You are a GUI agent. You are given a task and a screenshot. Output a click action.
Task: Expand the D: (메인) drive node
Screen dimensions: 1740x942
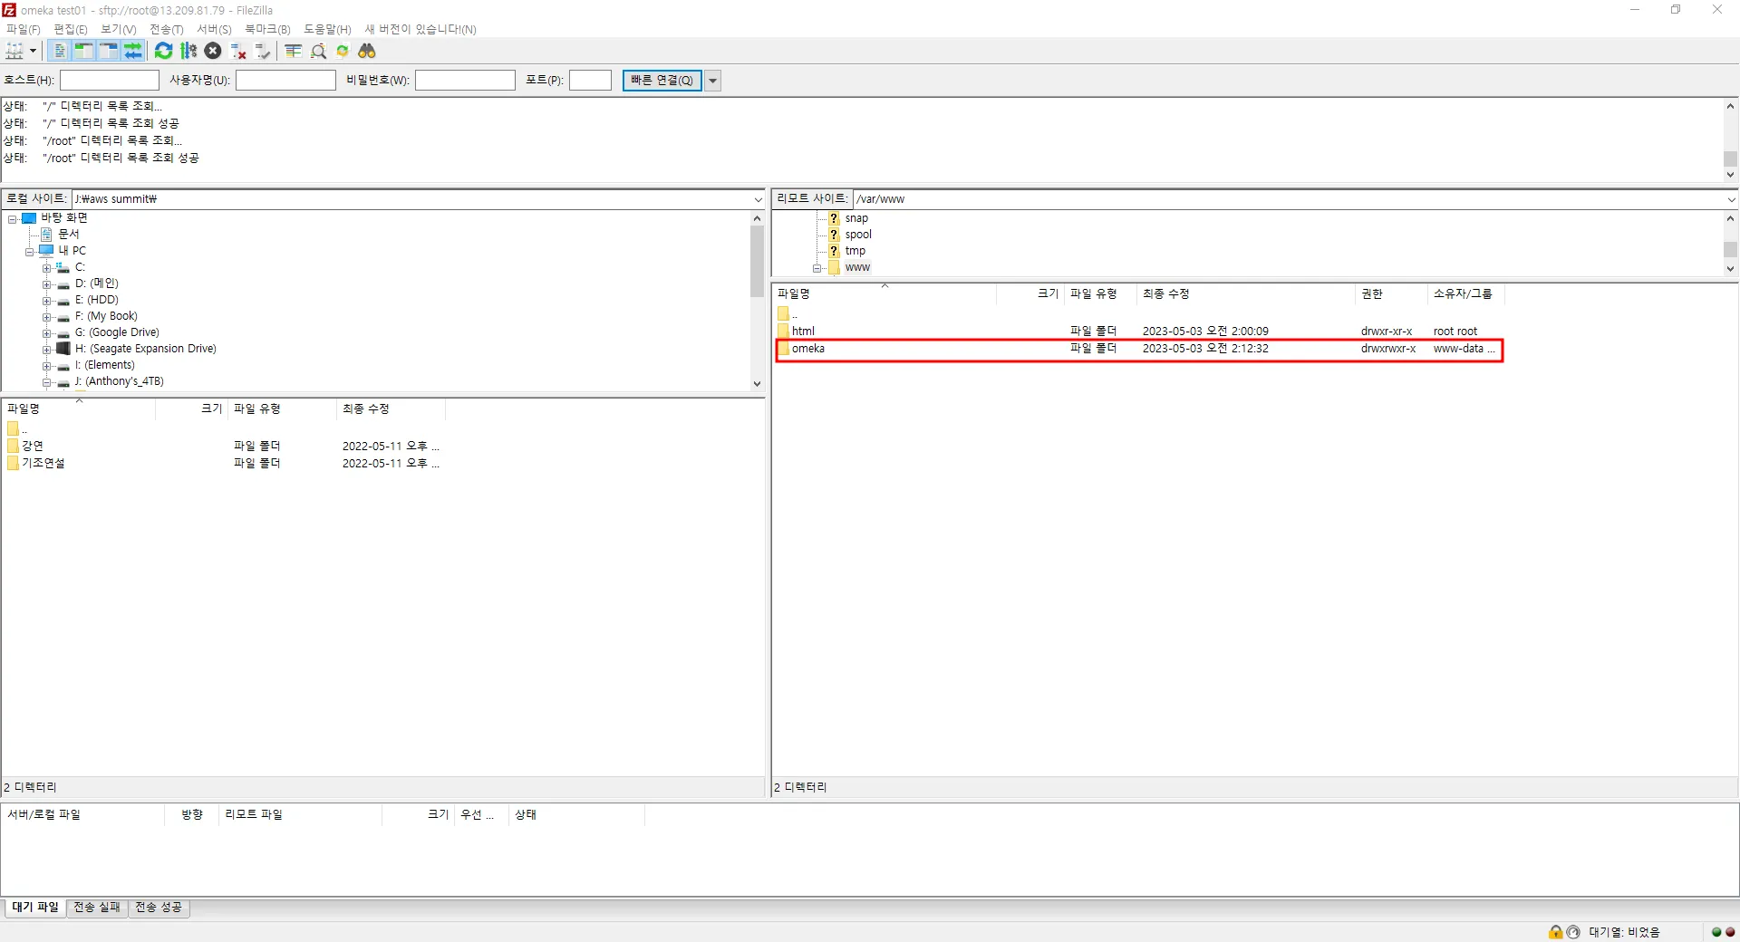[x=47, y=284]
